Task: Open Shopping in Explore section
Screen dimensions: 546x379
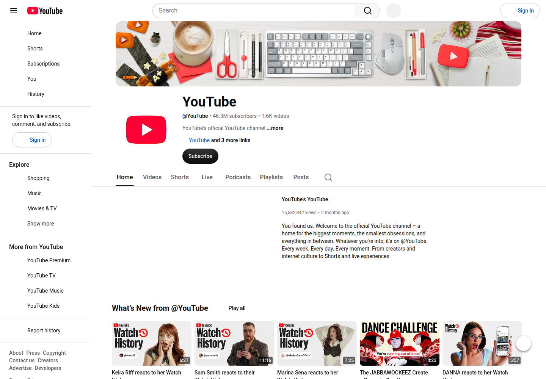Action: click(x=45, y=178)
